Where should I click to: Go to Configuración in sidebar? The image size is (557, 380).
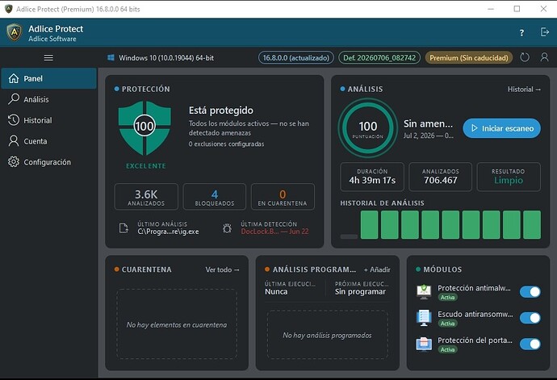point(48,162)
